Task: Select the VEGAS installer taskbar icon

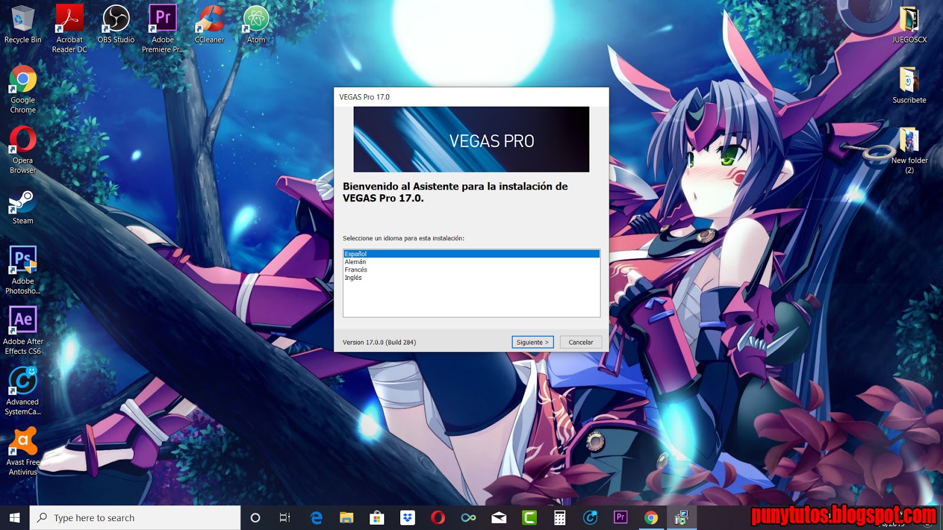Action: click(681, 518)
